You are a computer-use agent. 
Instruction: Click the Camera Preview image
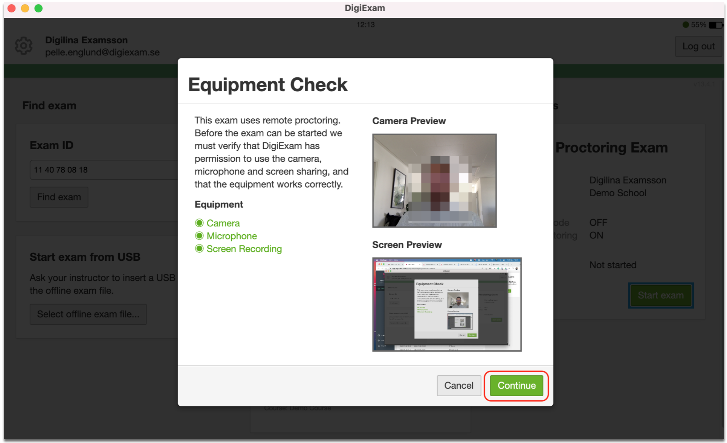434,180
